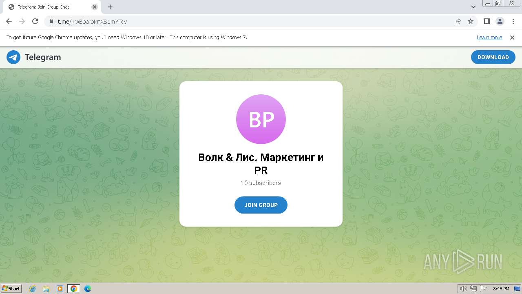Viewport: 522px width, 294px height.
Task: Open Internet Explorer from taskbar
Action: (33, 289)
